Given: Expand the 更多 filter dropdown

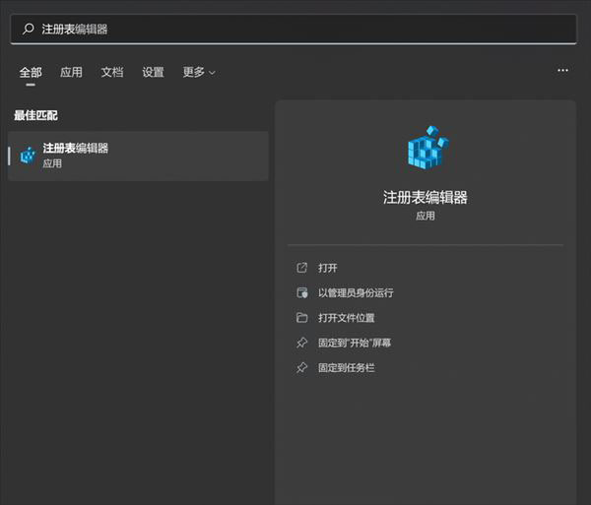Looking at the screenshot, I should click(x=199, y=72).
